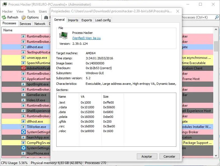The width and height of the screenshot is (220, 166).
Task: Select the .data section row
Action: (x=116, y=112)
